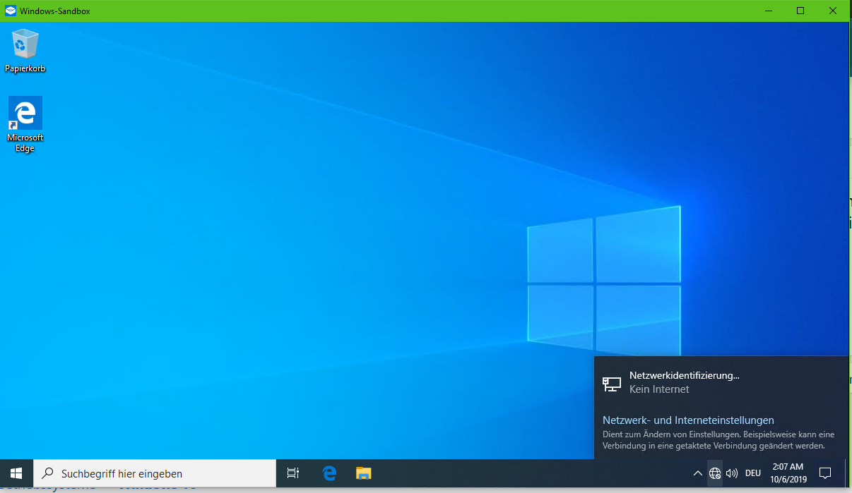Click the 'Suchbegriff hier eingeben' search box
This screenshot has width=852, height=493.
coord(155,473)
